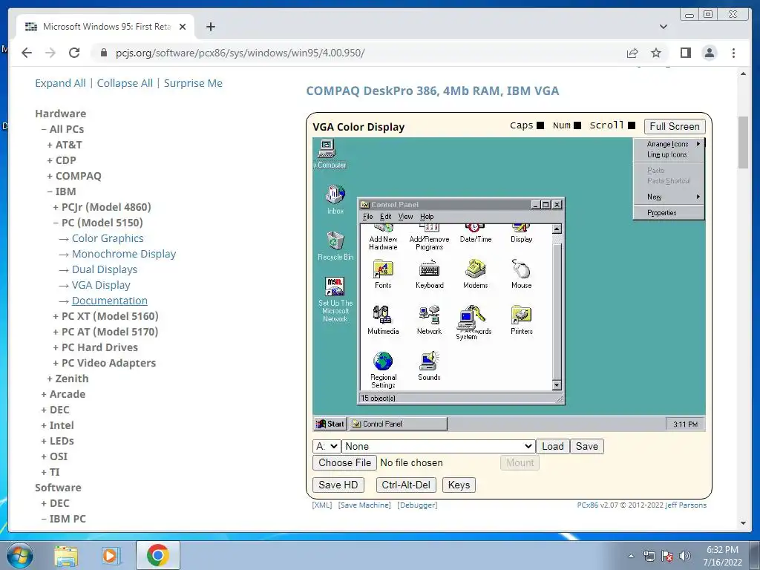Click the browser address bar URL
Viewport: 760px width, 570px height.
tap(240, 53)
